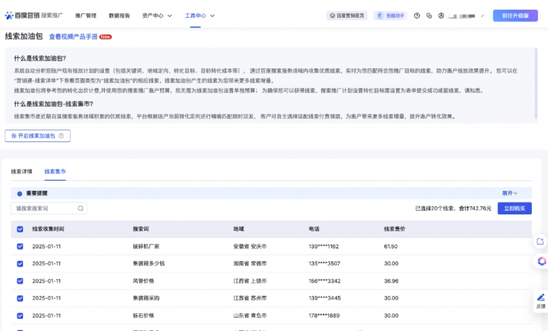
Task: Open 查看视频产品手册 link
Action: [x=73, y=37]
